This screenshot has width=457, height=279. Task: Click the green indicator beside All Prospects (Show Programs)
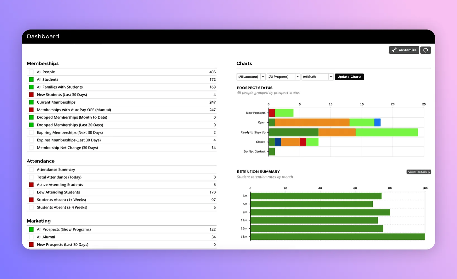(x=31, y=229)
